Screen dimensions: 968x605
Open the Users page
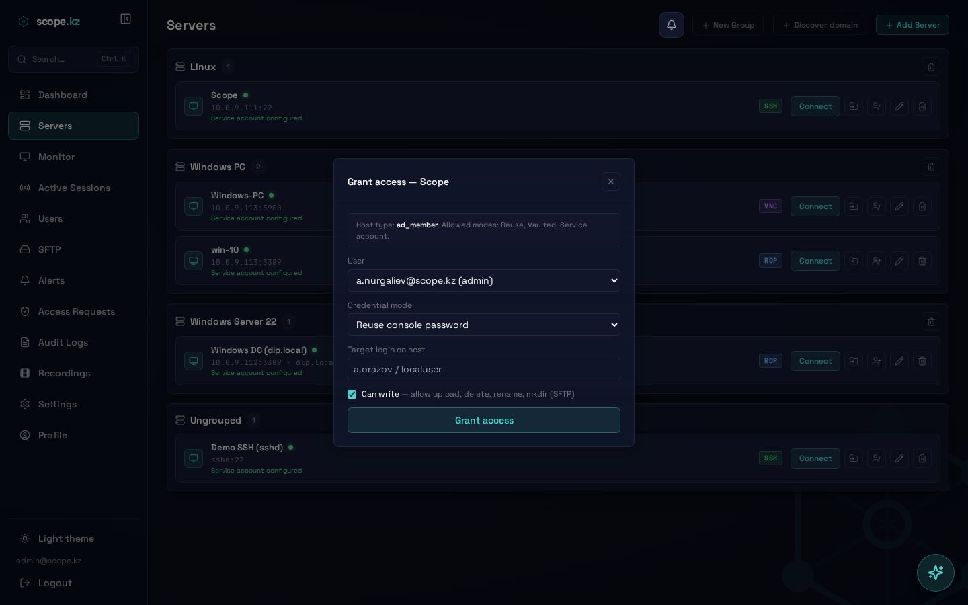[73, 218]
